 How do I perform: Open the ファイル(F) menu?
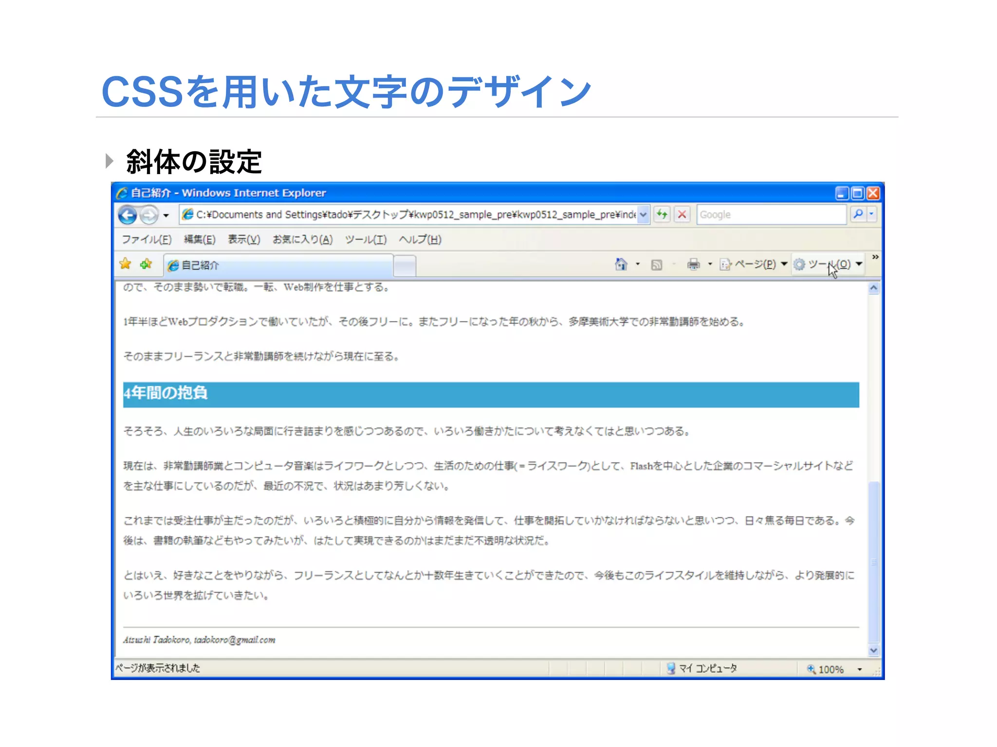pyautogui.click(x=147, y=239)
